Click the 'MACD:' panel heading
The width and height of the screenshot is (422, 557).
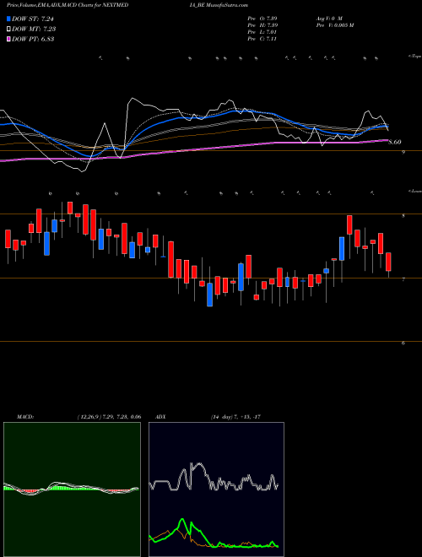tap(25, 416)
